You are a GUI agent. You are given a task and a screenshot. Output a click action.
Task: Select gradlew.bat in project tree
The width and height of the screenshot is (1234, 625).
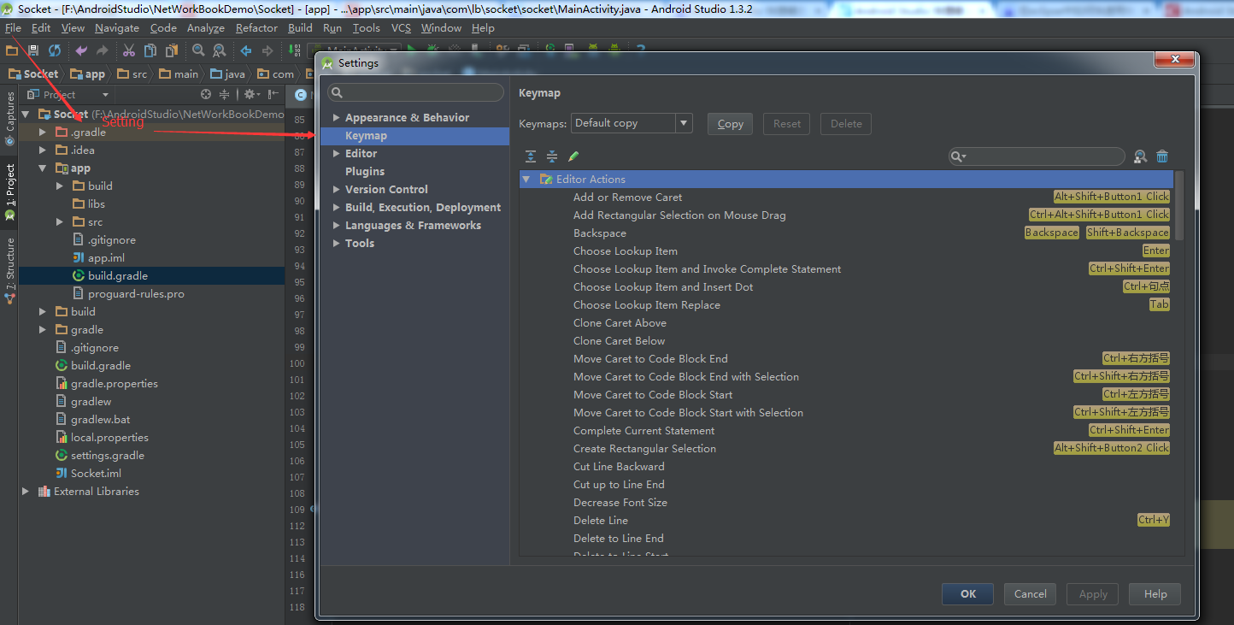(x=100, y=420)
